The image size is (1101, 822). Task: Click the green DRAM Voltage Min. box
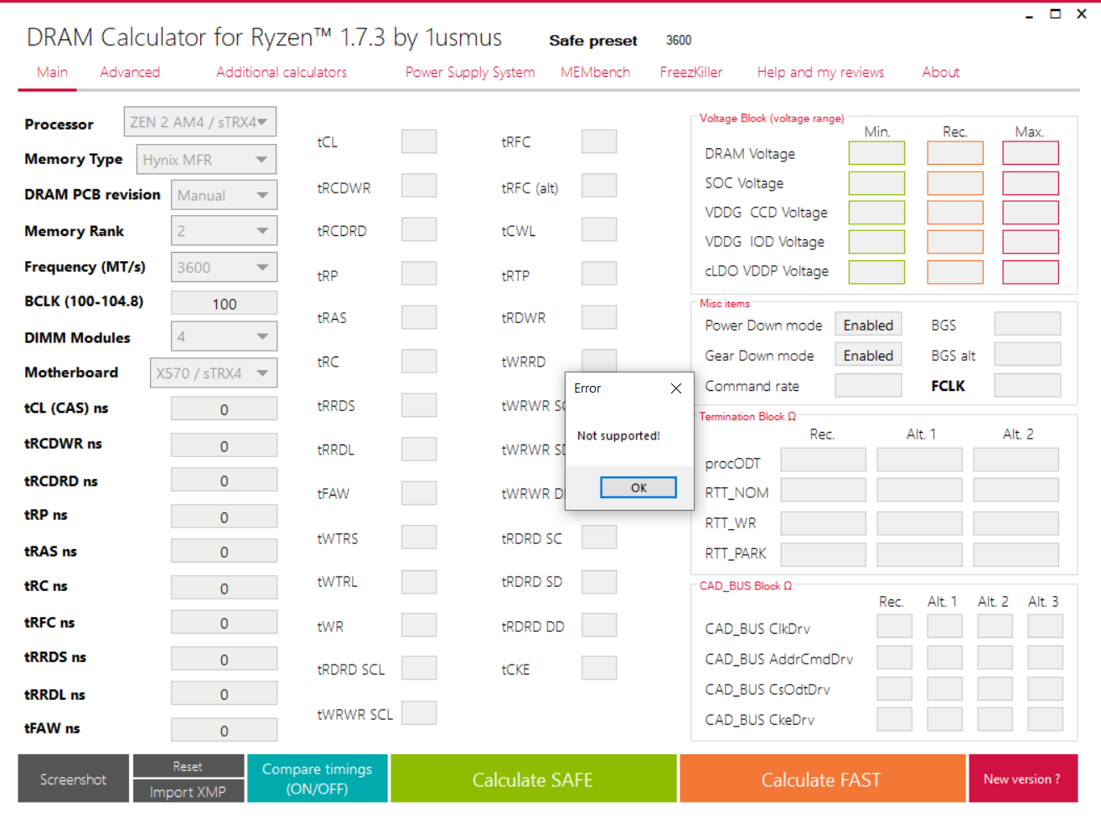click(x=876, y=153)
